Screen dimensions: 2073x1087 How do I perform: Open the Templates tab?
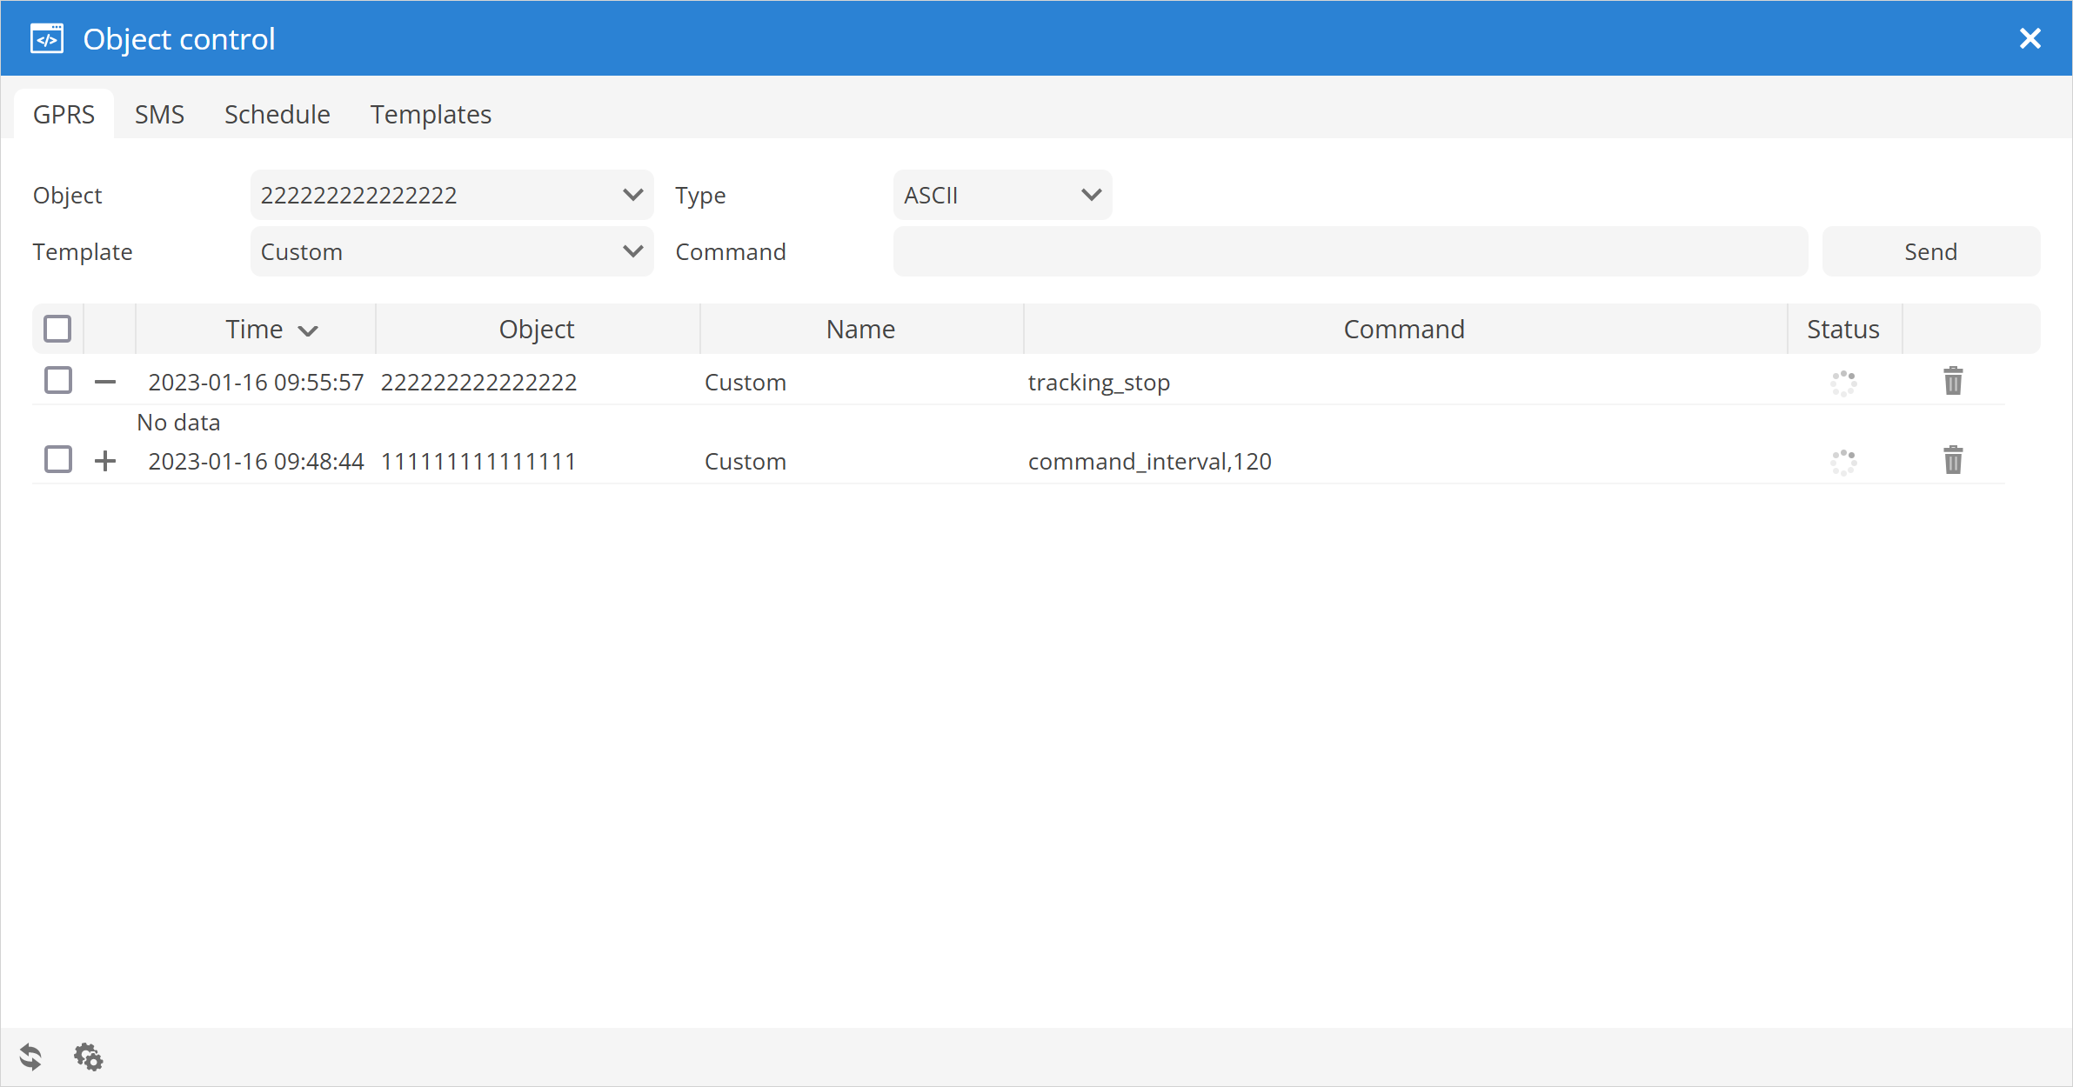click(x=431, y=115)
